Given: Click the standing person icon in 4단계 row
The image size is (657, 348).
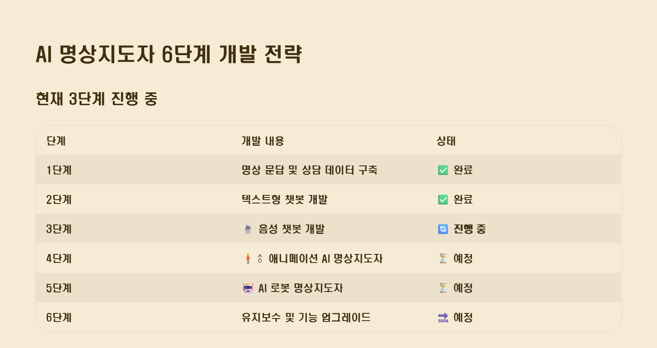Looking at the screenshot, I should [x=248, y=259].
